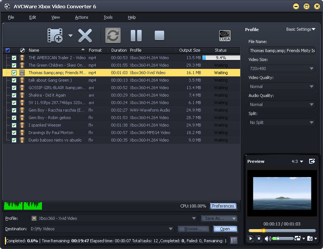The height and width of the screenshot is (249, 323).
Task: Adjust the preview volume slider
Action: tap(283, 239)
